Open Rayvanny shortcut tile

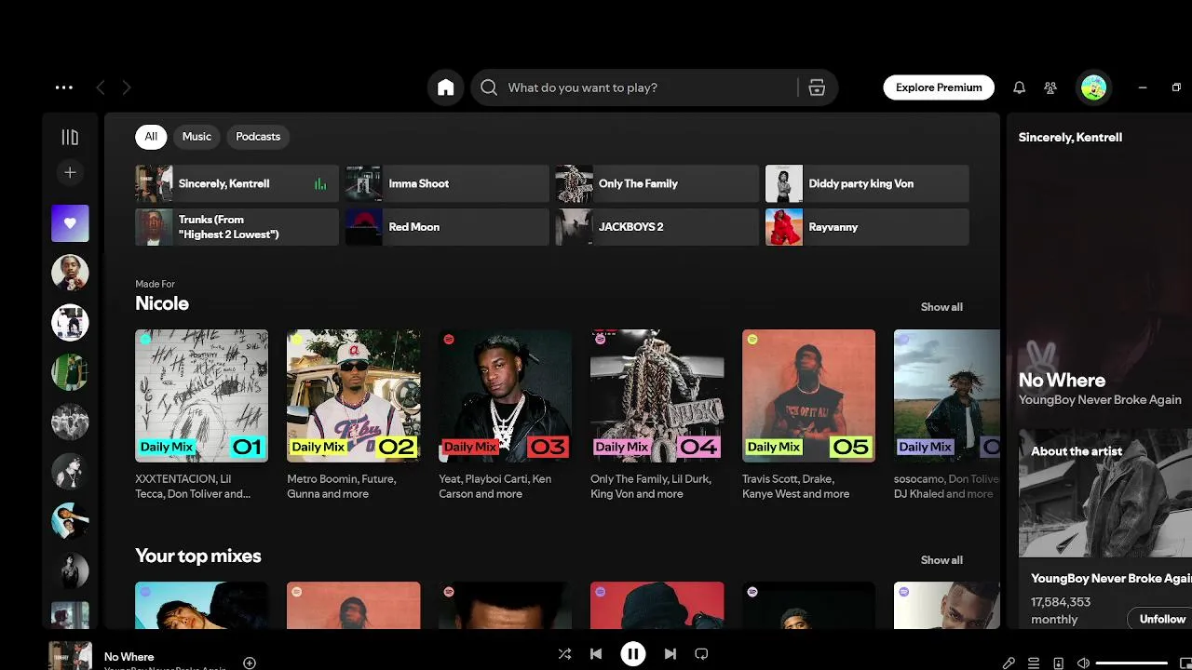(867, 227)
